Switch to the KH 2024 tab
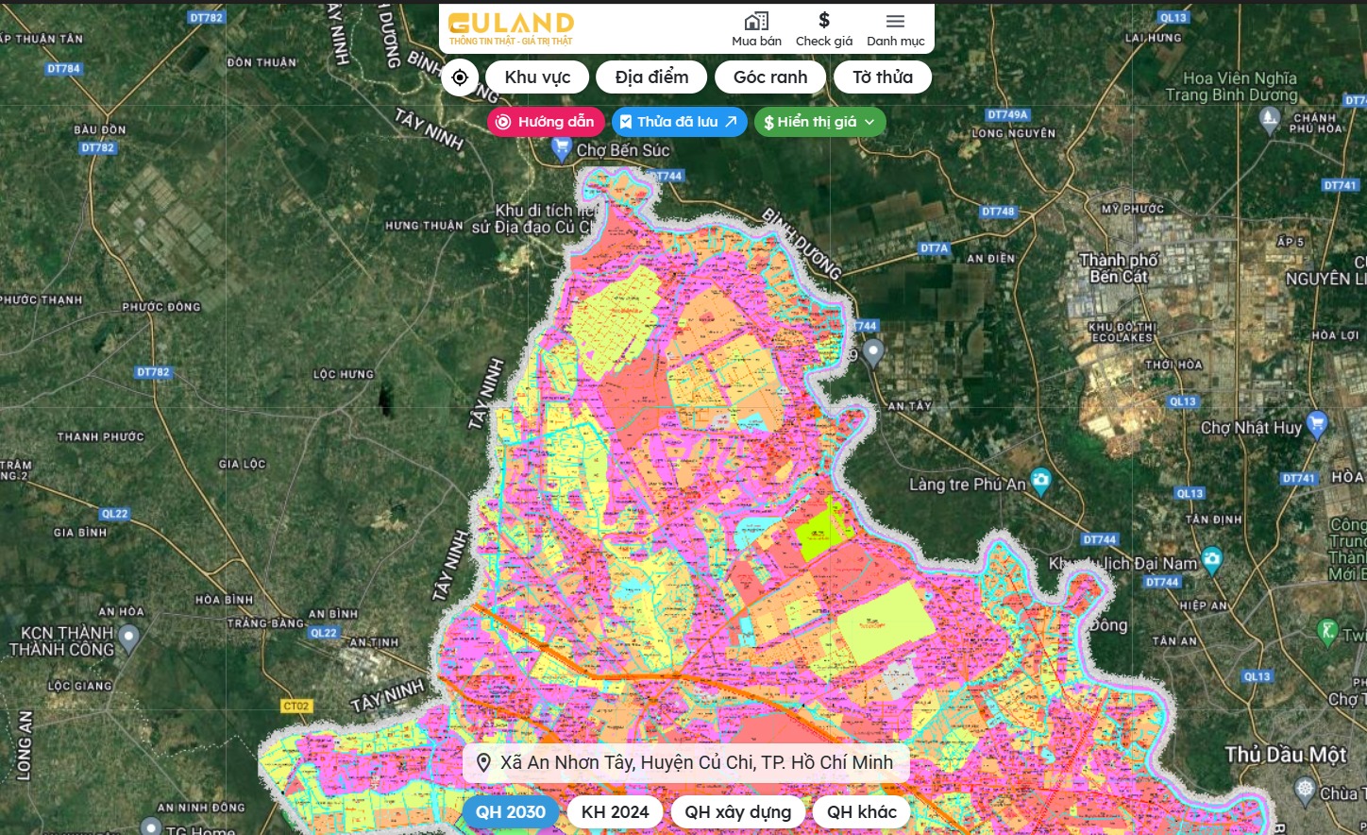The image size is (1367, 835). [x=616, y=812]
